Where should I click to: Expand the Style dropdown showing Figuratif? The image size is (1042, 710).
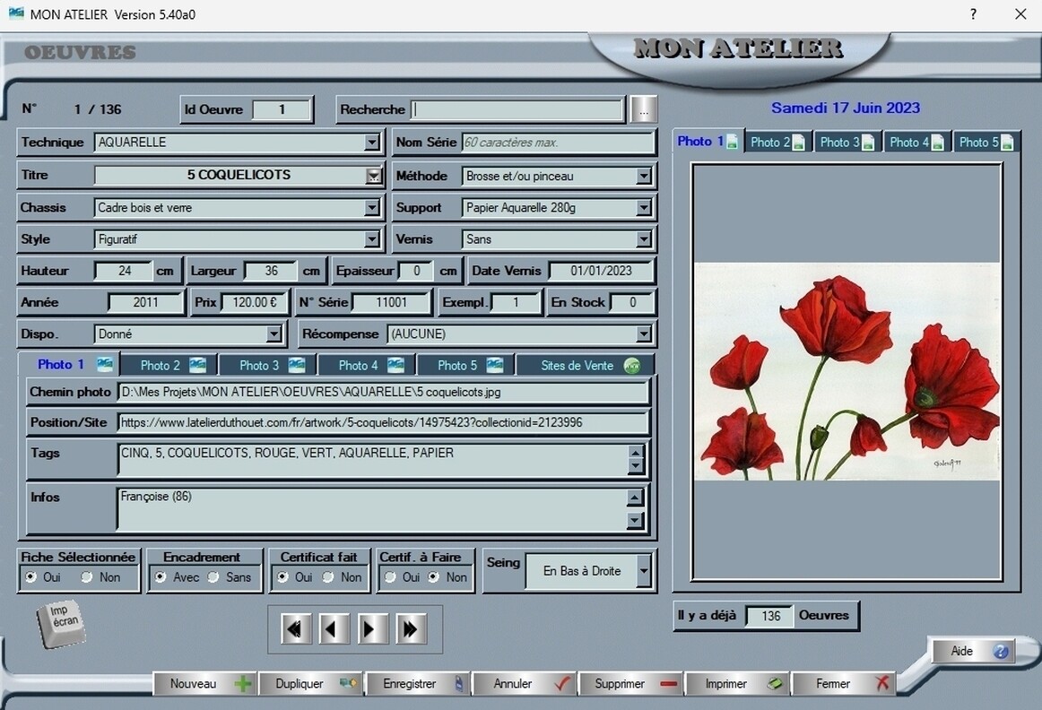372,239
